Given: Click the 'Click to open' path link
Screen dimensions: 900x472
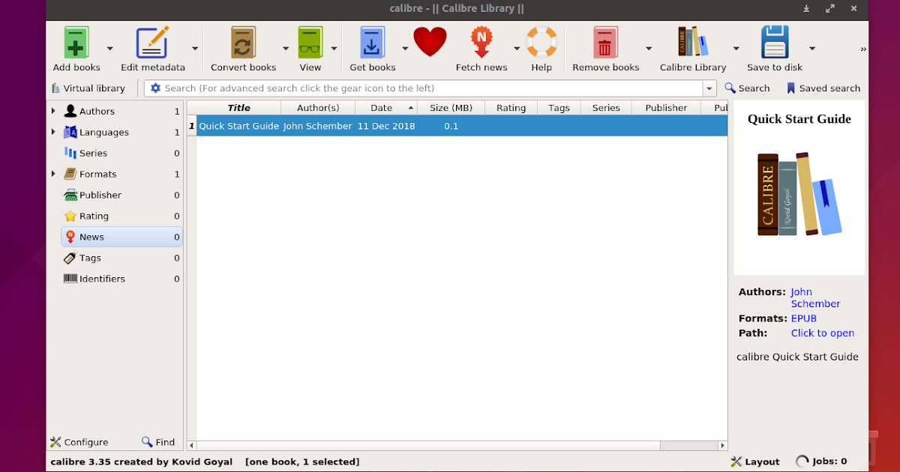Looking at the screenshot, I should tap(823, 333).
